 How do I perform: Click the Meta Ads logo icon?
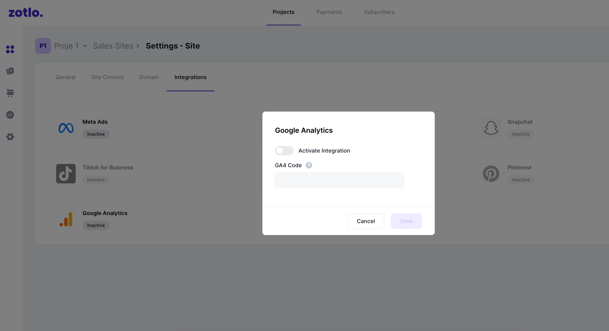[x=66, y=128]
